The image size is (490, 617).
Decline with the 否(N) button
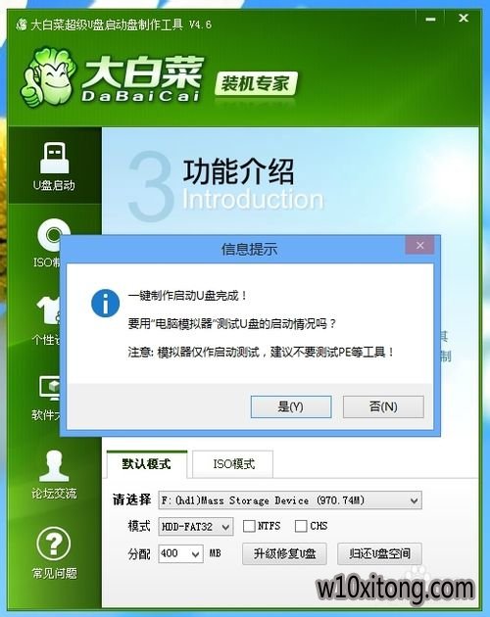tap(383, 406)
